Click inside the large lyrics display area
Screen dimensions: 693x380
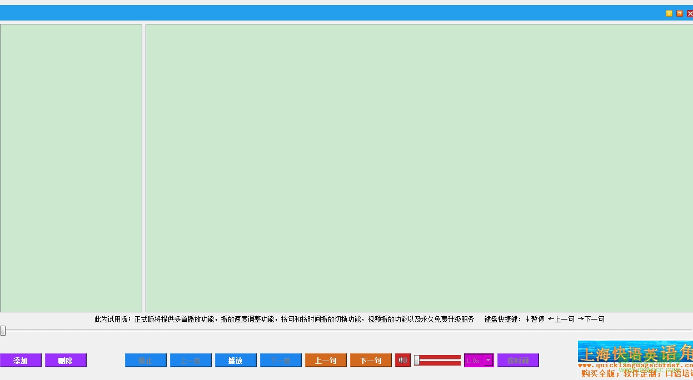pyautogui.click(x=419, y=168)
